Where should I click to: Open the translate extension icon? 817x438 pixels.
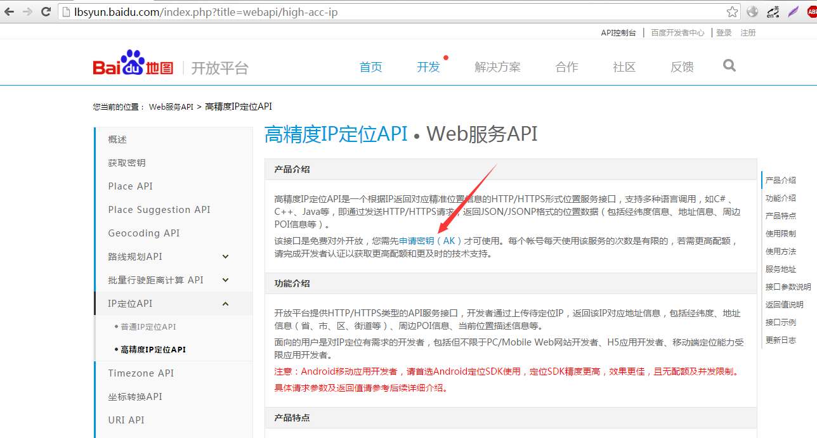[x=773, y=11]
